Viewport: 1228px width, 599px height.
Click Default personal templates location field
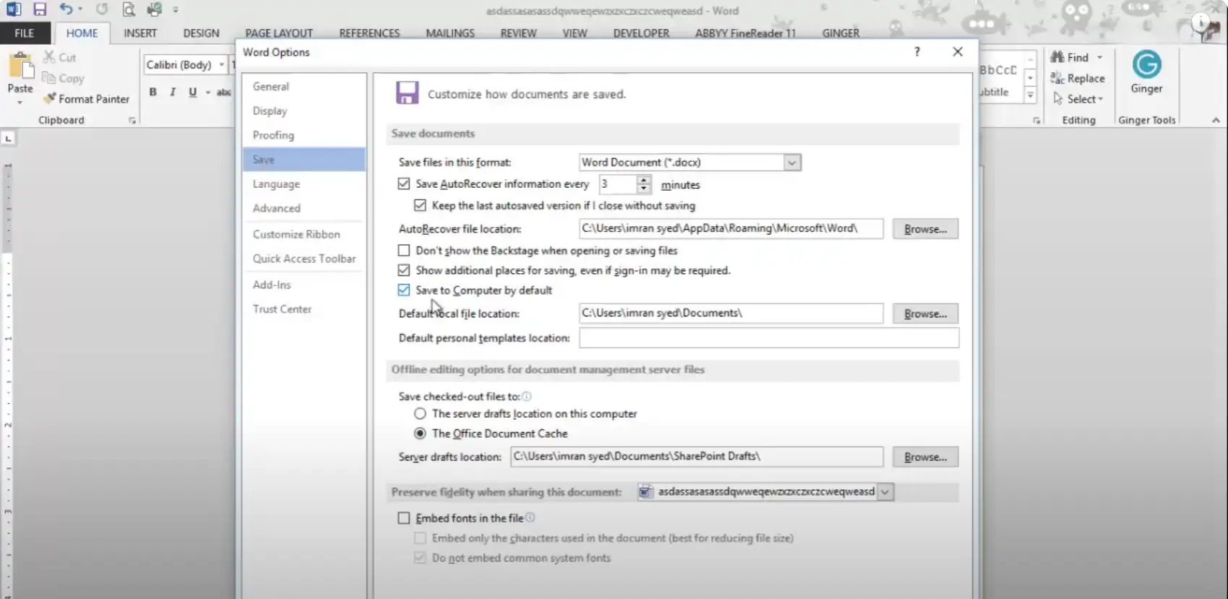click(768, 338)
